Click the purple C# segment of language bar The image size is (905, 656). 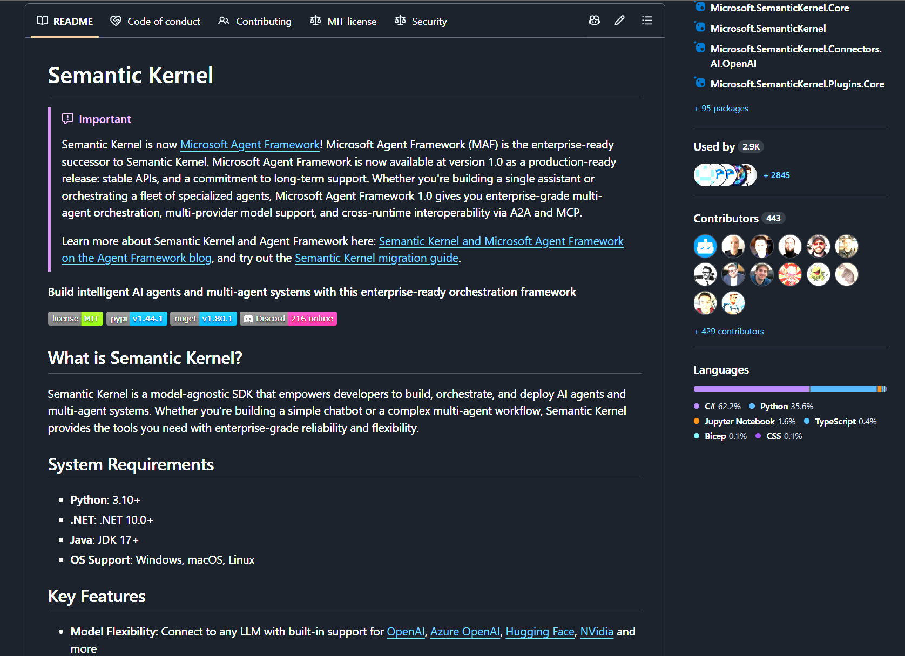click(752, 389)
